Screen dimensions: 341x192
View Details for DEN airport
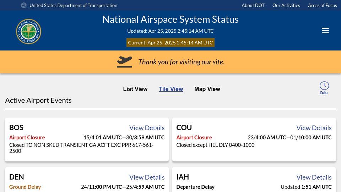(147, 177)
